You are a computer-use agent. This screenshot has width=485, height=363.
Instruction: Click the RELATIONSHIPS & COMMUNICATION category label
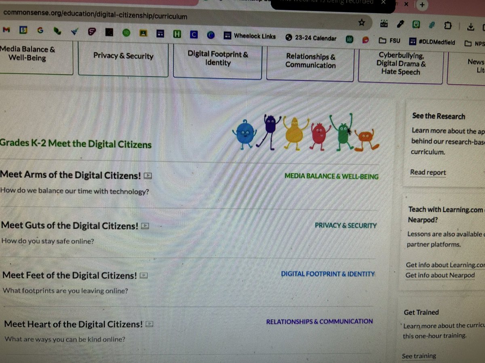[319, 321]
